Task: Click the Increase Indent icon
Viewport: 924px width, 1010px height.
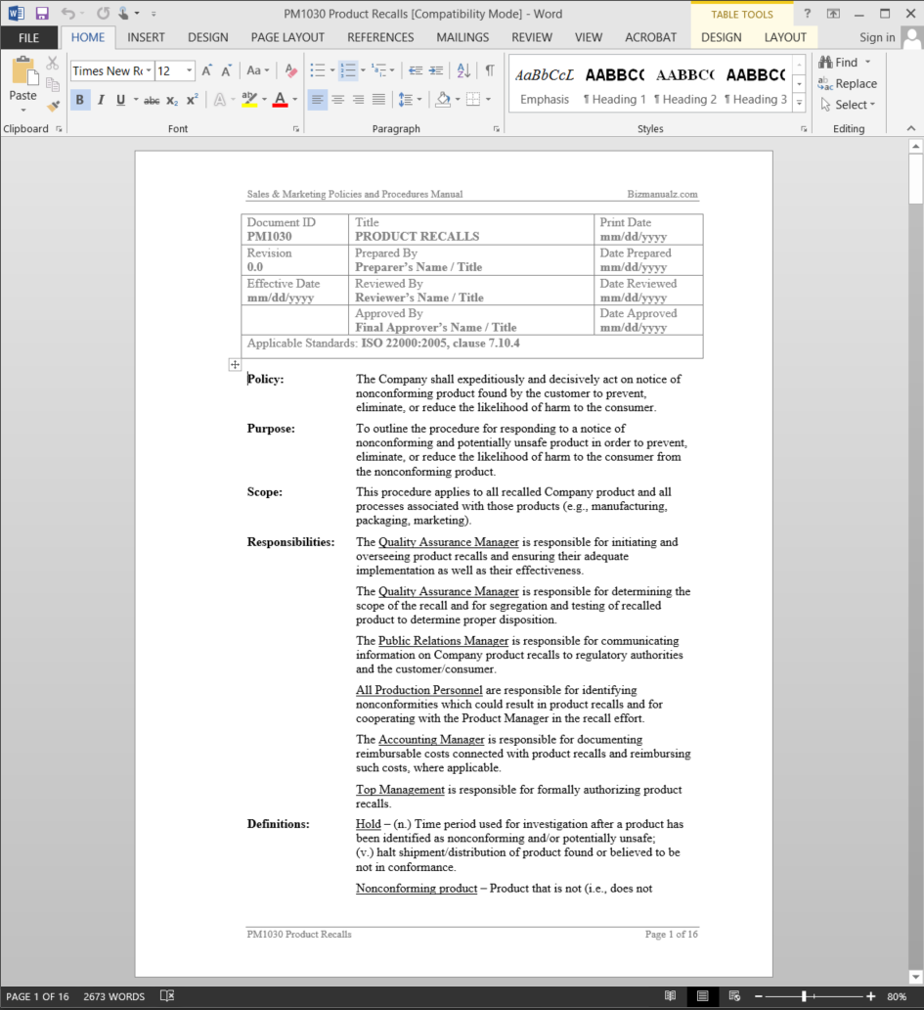Action: (x=437, y=70)
